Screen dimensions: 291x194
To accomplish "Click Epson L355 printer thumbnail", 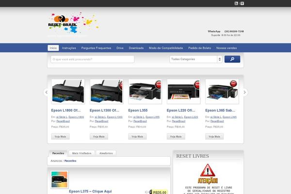I will pyautogui.click(x=145, y=92).
